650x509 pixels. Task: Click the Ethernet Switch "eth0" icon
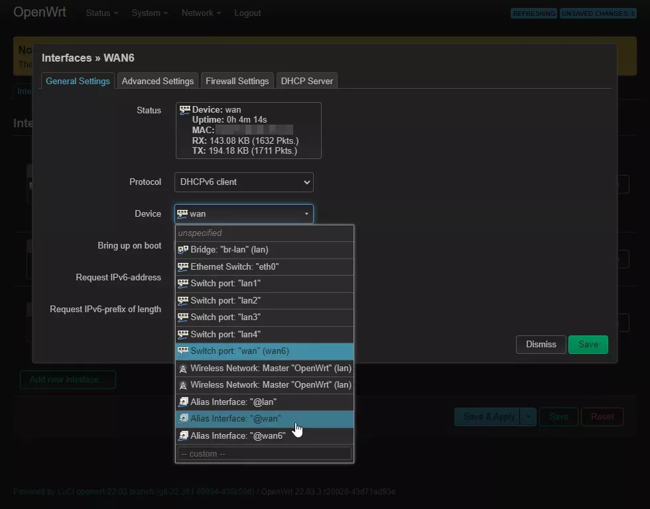pyautogui.click(x=183, y=266)
